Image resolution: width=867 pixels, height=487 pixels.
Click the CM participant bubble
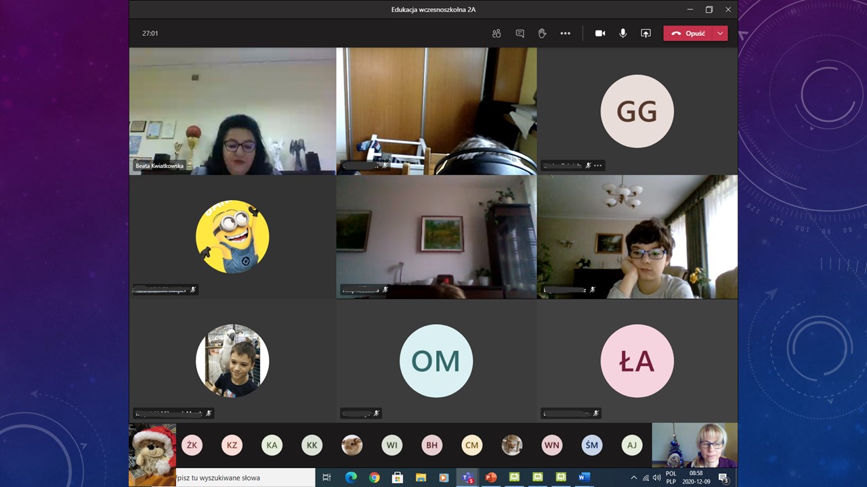click(472, 445)
